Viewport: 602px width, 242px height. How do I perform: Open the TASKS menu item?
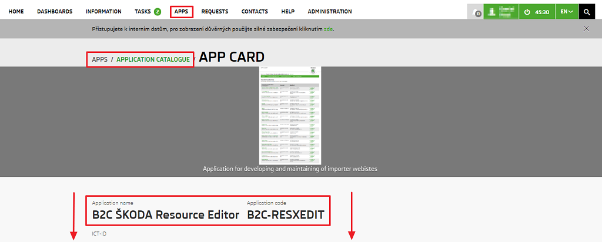[143, 12]
